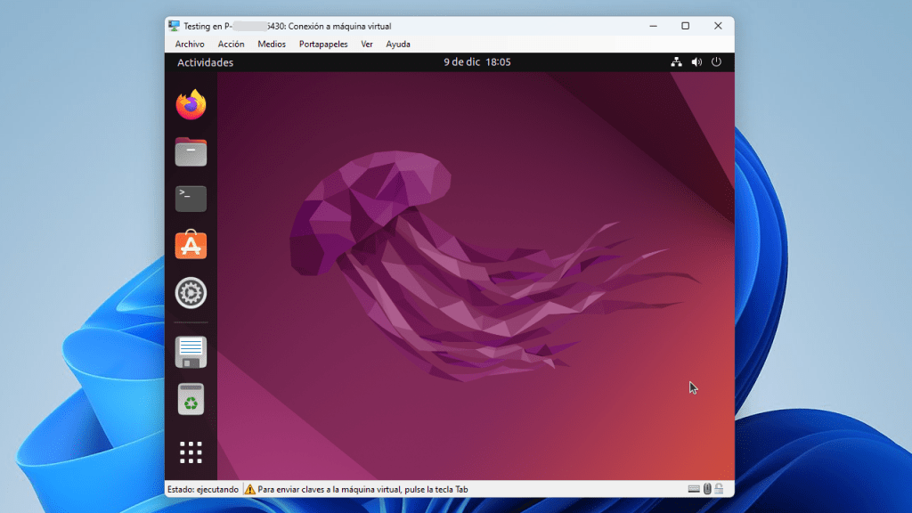Open the network quick settings menu
The height and width of the screenshot is (513, 912).
coord(675,62)
